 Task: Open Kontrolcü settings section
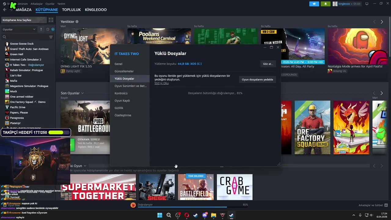[x=130, y=93]
